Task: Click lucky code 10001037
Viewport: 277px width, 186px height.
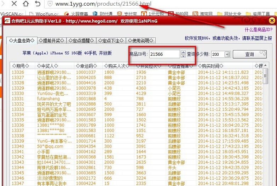Action: [86, 72]
